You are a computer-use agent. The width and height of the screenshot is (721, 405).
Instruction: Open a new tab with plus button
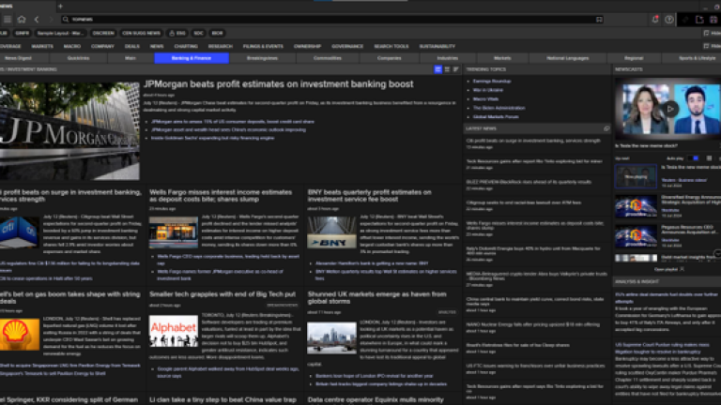click(x=60, y=6)
